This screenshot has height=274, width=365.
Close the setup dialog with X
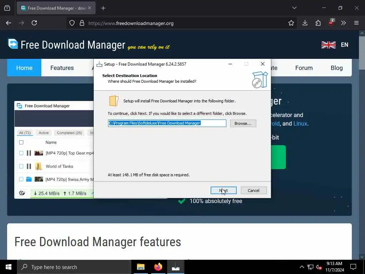[x=263, y=64]
